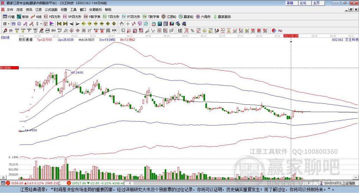Screen dimensions: 359x193
Task: Click the red 40.8494 price tag
Action: click(9, 68)
